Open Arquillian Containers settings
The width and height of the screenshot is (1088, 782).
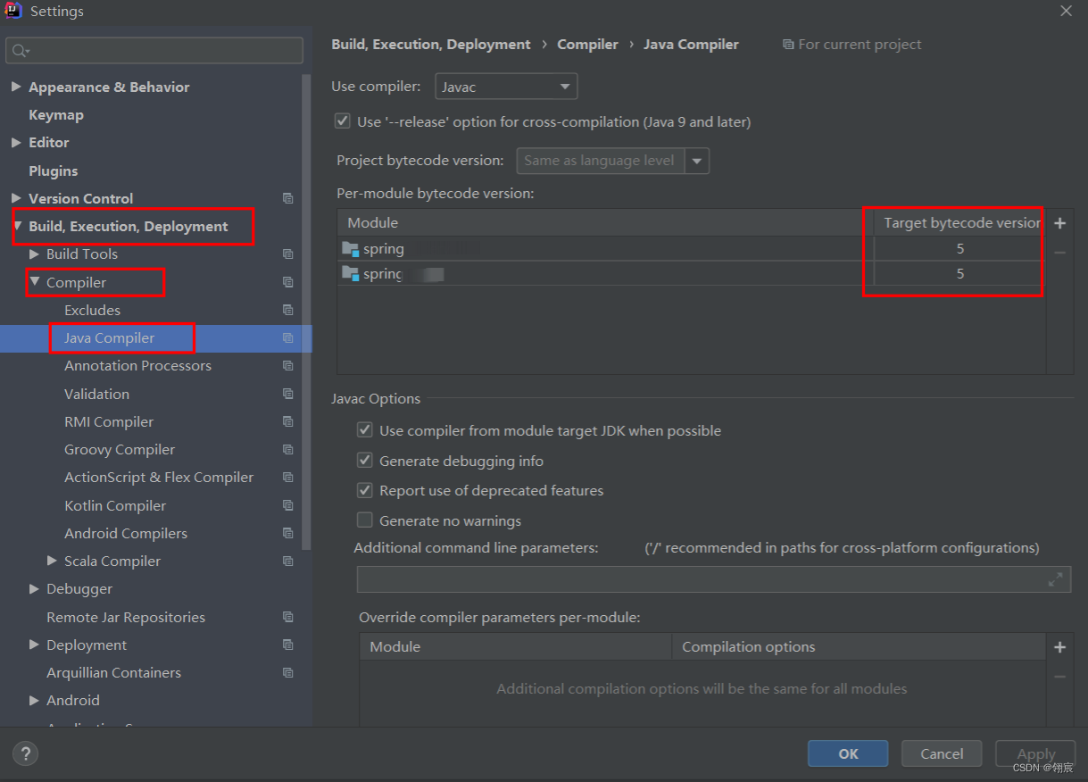113,673
